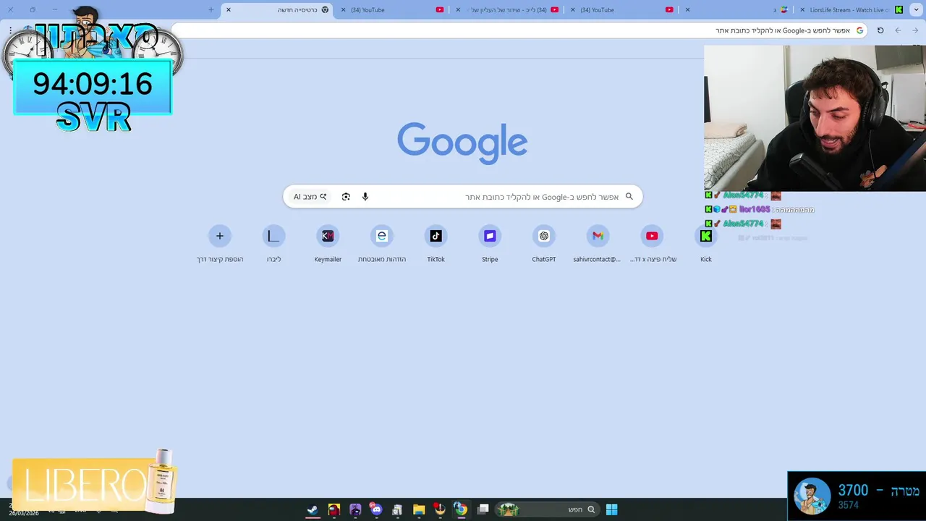
Task: Open File Explorer from the taskbar
Action: tap(419, 509)
